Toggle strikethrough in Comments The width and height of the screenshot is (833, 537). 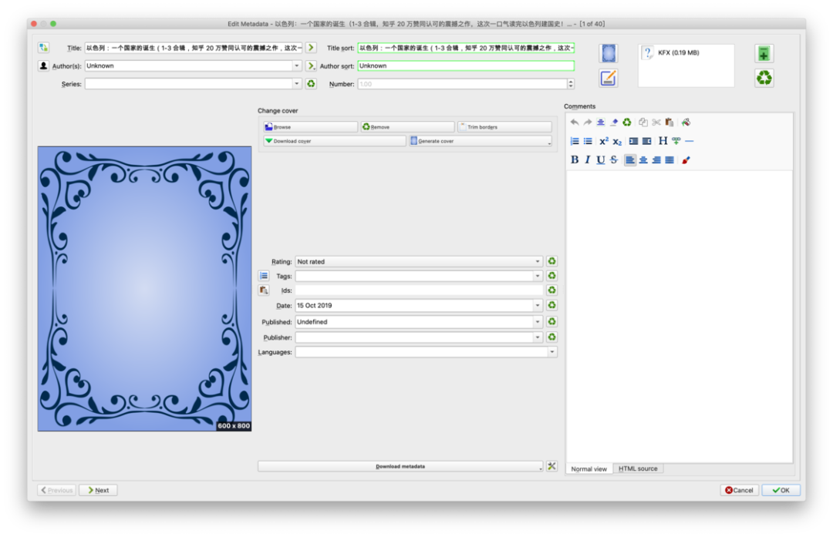coord(614,159)
